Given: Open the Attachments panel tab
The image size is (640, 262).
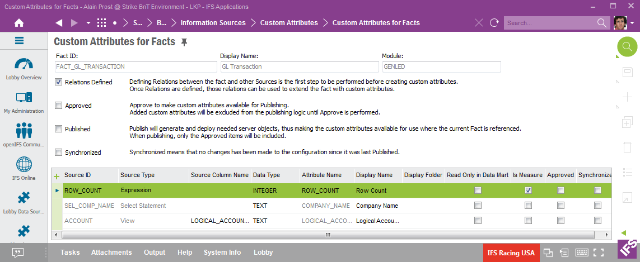Looking at the screenshot, I should point(111,253).
